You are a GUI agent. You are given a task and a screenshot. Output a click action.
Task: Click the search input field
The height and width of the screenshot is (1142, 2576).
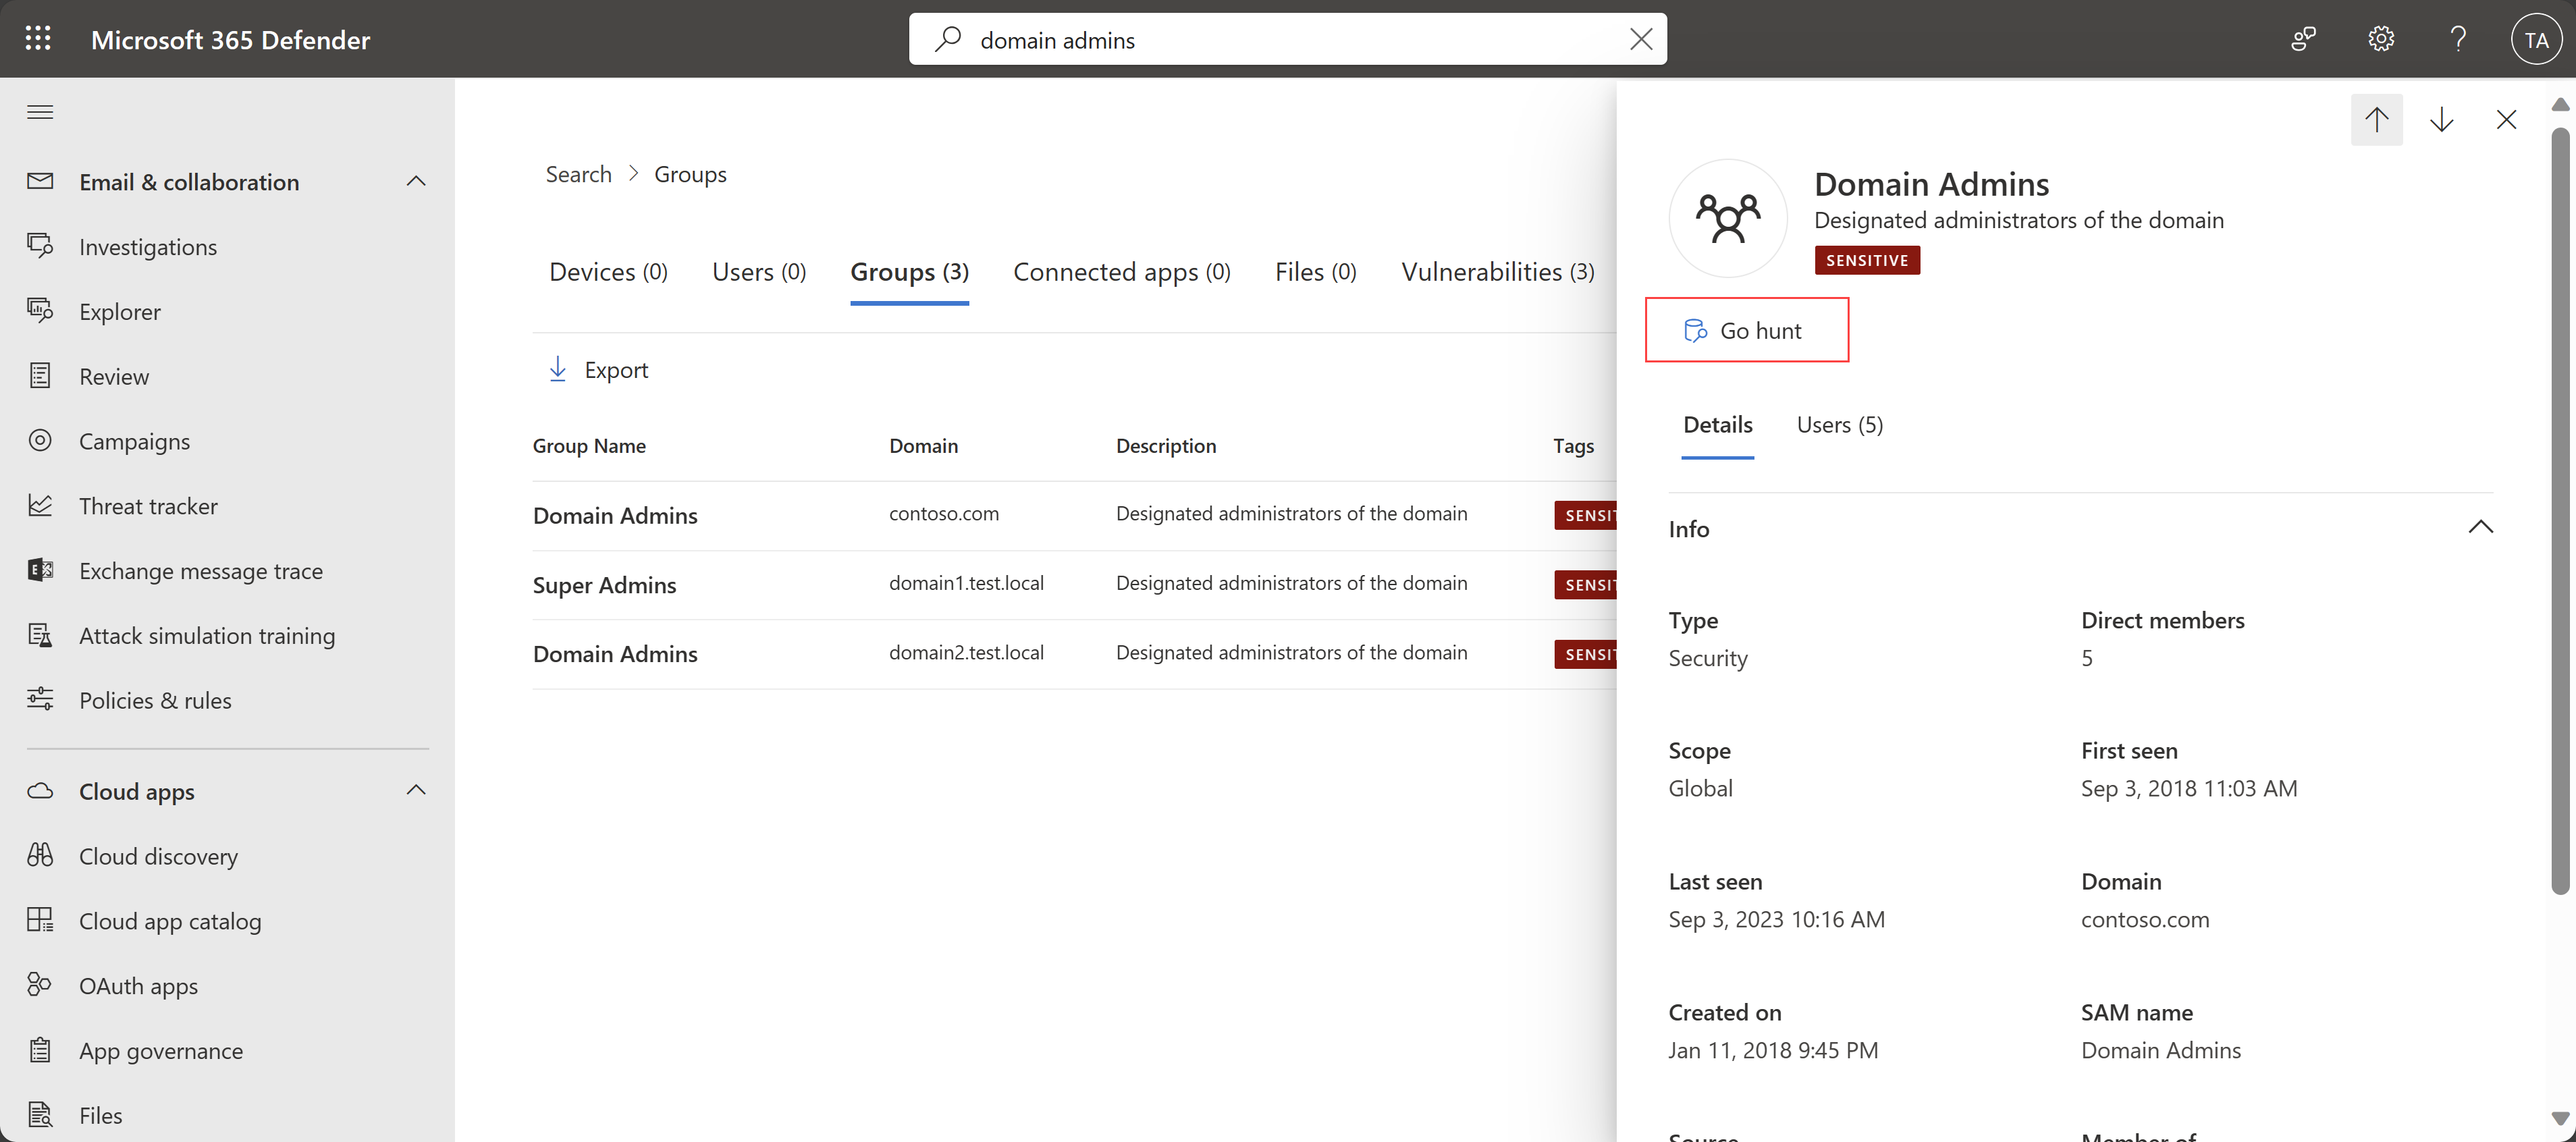pyautogui.click(x=1288, y=38)
